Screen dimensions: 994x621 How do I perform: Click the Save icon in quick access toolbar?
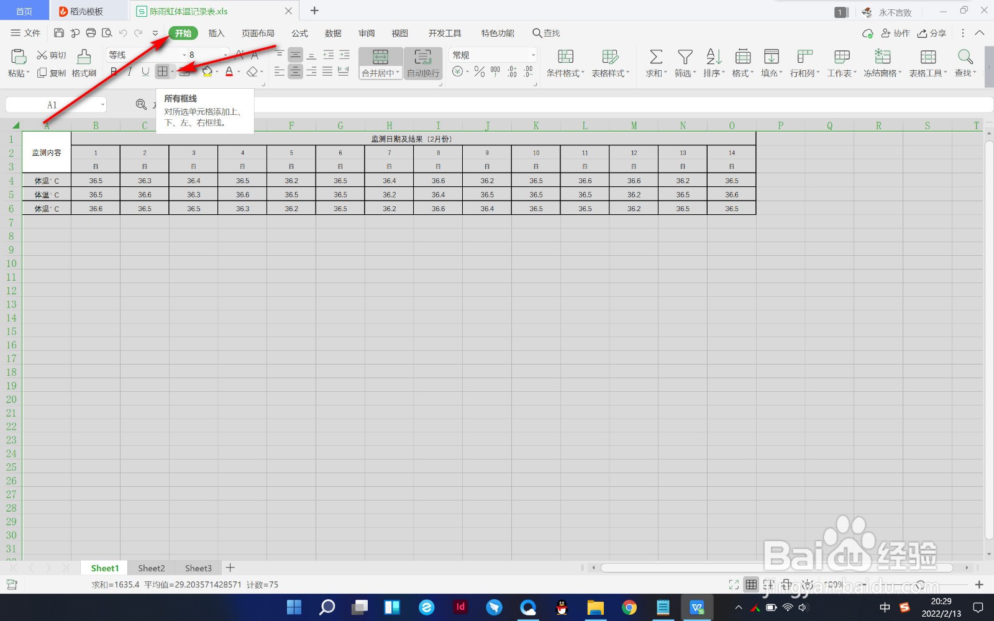(x=59, y=33)
